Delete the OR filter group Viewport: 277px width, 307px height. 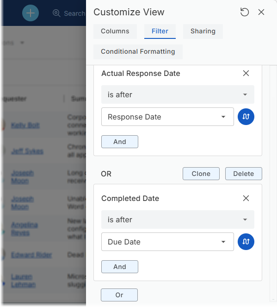[244, 174]
